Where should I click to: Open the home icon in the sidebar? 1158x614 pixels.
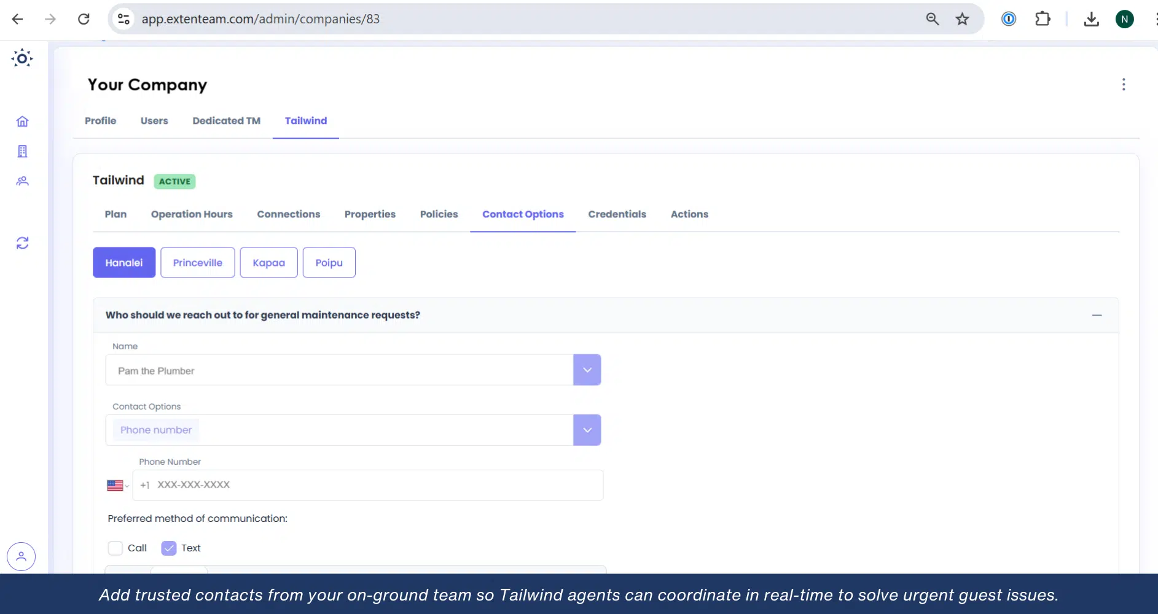pos(23,122)
